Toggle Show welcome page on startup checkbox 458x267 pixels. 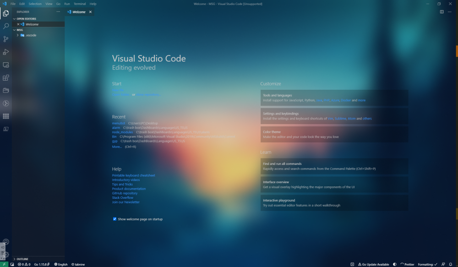114,219
